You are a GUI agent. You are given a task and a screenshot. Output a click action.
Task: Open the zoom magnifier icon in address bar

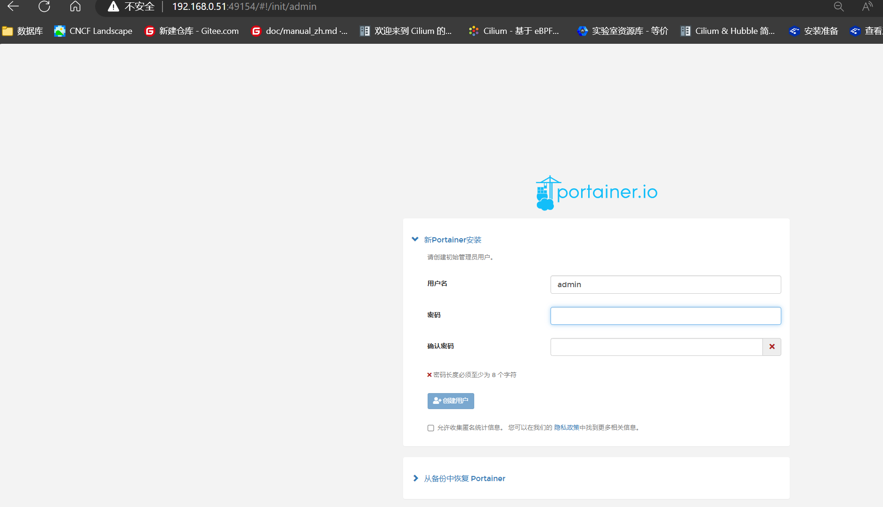pos(839,7)
